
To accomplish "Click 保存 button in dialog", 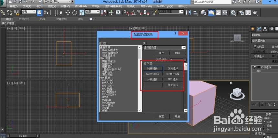I will pyautogui.click(x=162, y=53).
